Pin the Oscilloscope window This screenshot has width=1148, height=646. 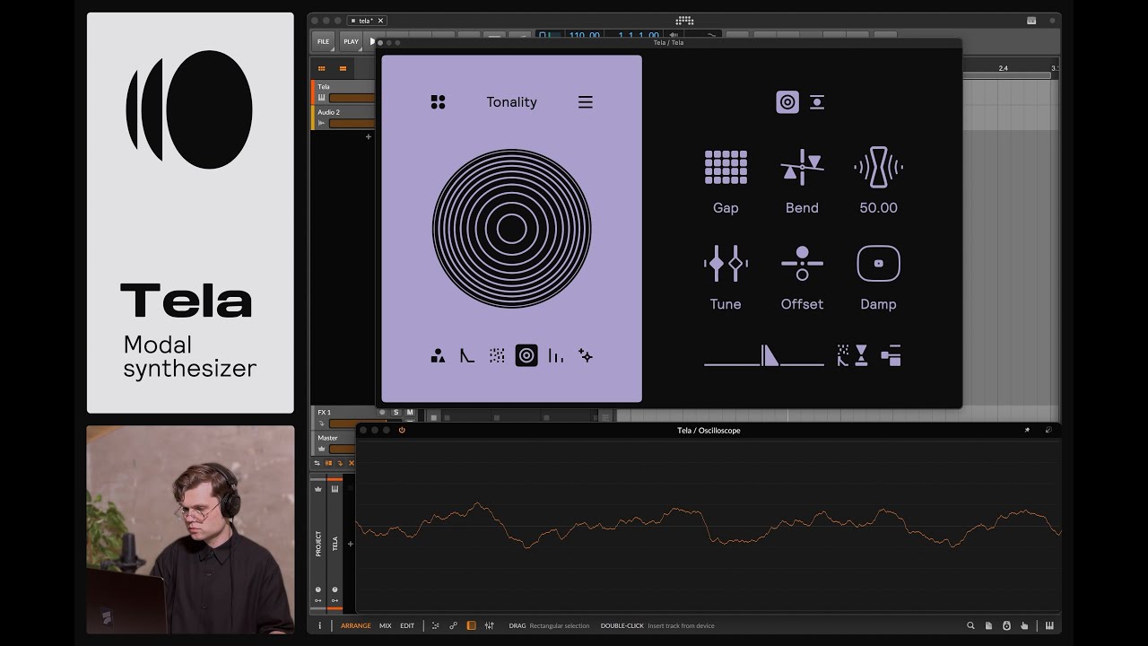point(1027,431)
